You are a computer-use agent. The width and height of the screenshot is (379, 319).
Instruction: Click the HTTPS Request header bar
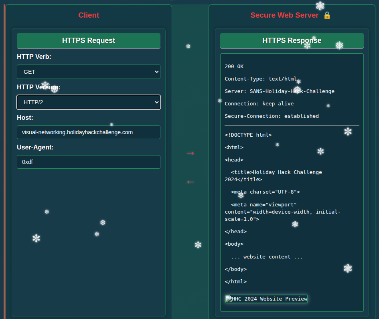(89, 40)
